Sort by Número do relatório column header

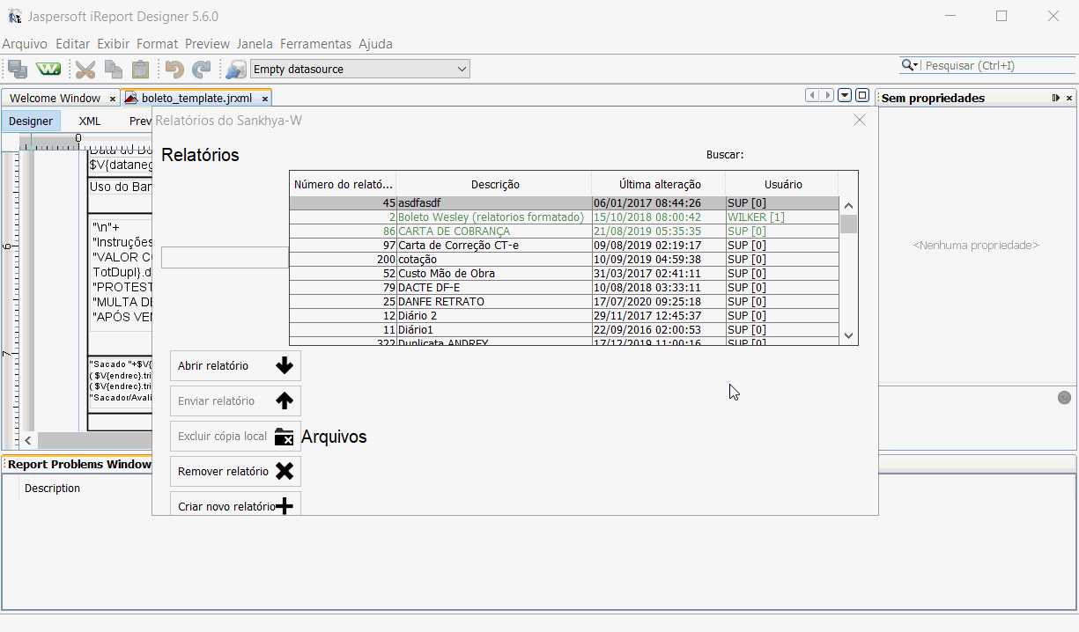(x=344, y=184)
